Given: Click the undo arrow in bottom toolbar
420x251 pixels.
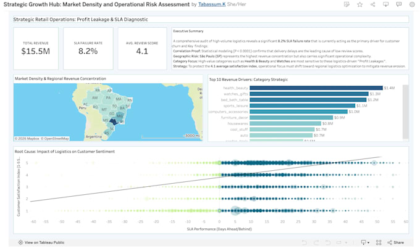Looking at the screenshot, I should click(304, 242).
